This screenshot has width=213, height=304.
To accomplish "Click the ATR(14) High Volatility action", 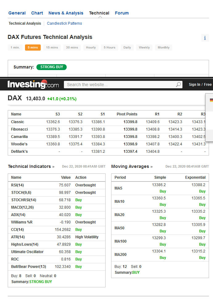I will (x=87, y=237).
